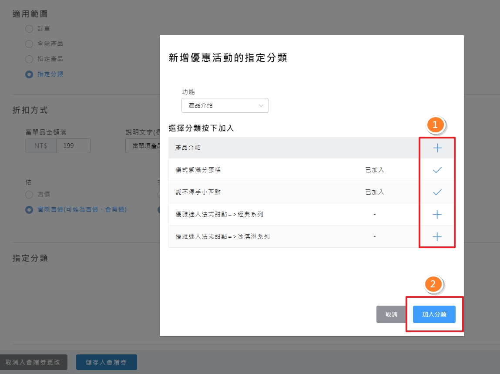Click the checkmark icon beside 儀式感滿分蛋糕
500x374 pixels.
[437, 170]
